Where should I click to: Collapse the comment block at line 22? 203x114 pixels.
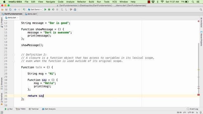14,55
